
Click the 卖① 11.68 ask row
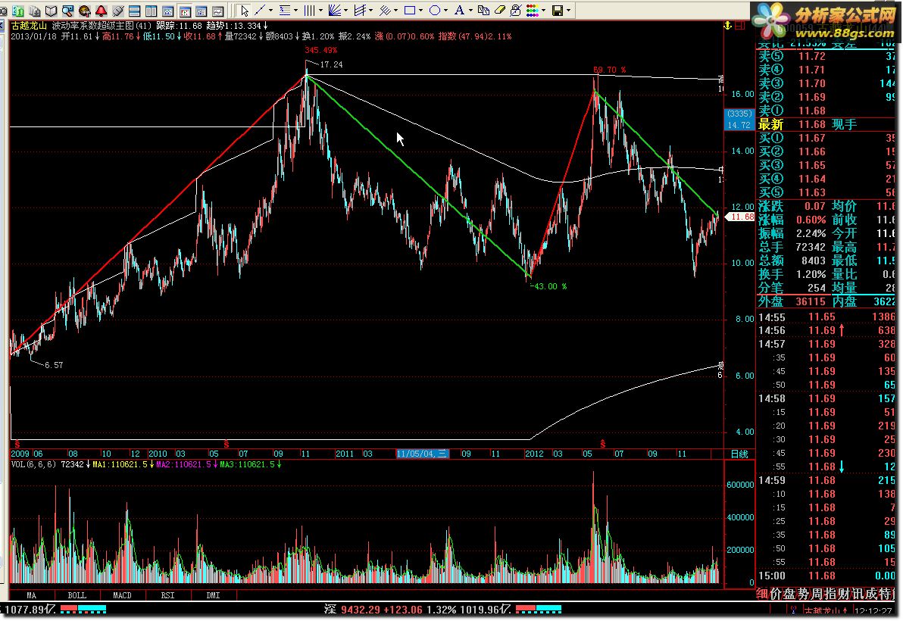click(x=826, y=111)
